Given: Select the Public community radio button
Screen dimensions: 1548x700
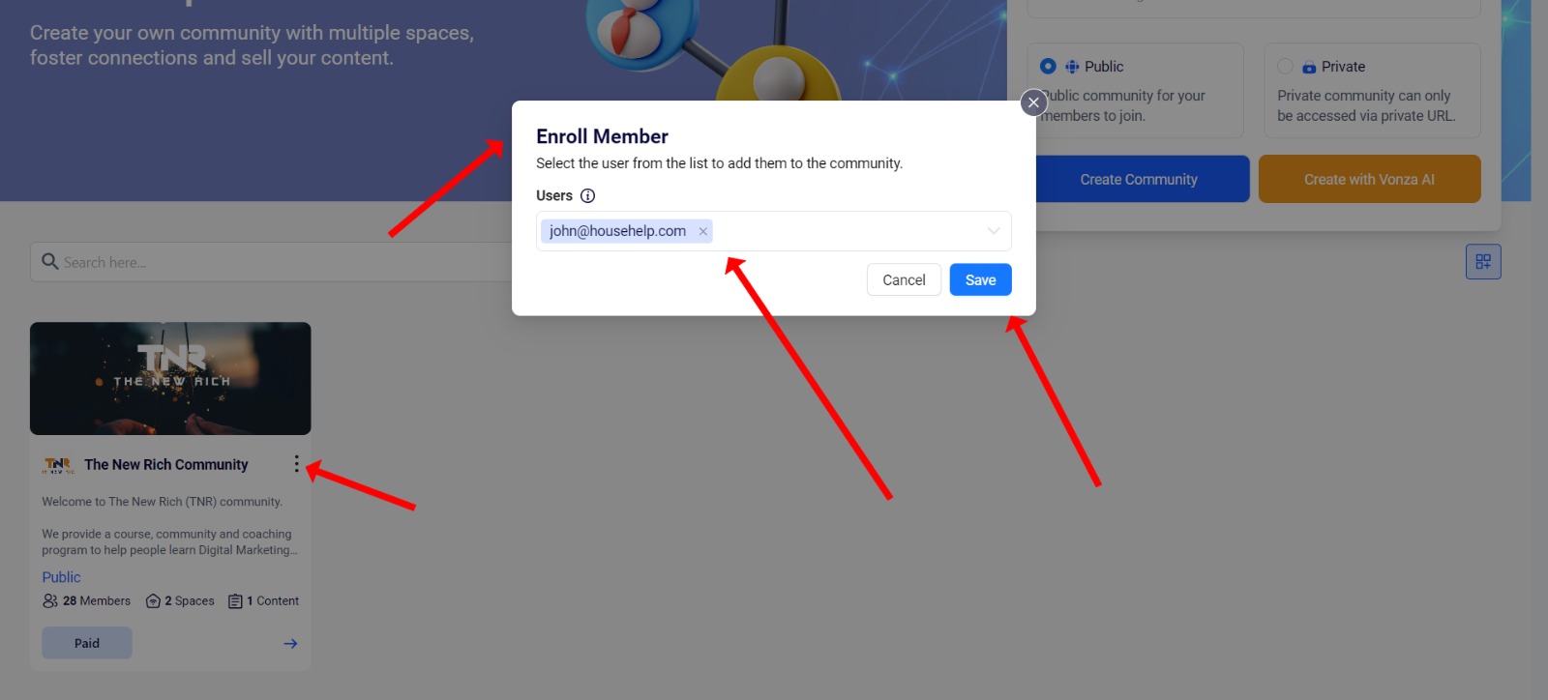Looking at the screenshot, I should coord(1048,66).
